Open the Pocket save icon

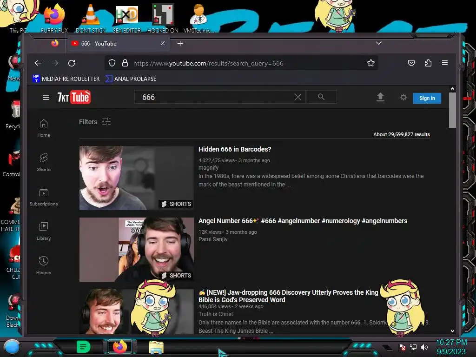[411, 63]
